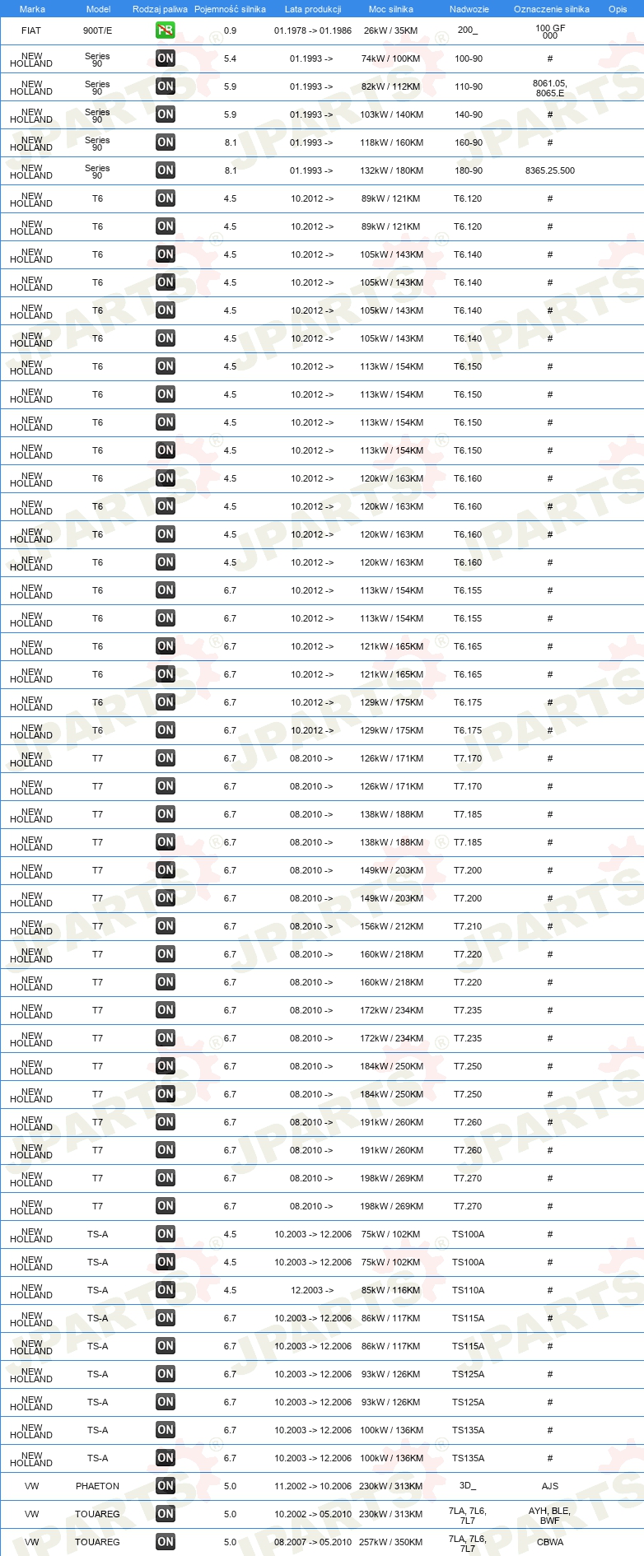Viewport: 644px width, 1556px height.
Task: Click the green PB fuel icon in FIAT row
Action: 166,30
